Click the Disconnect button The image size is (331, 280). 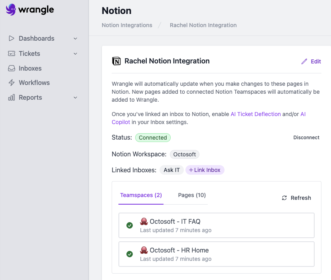306,138
